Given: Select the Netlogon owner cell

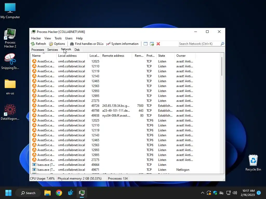Looking at the screenshot, I should point(183,169).
